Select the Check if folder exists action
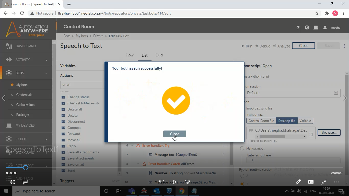Viewport: 349px width, 196px height. coord(83,103)
